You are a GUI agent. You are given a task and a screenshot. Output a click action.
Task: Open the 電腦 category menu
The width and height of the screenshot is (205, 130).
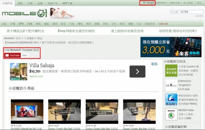pos(46,24)
